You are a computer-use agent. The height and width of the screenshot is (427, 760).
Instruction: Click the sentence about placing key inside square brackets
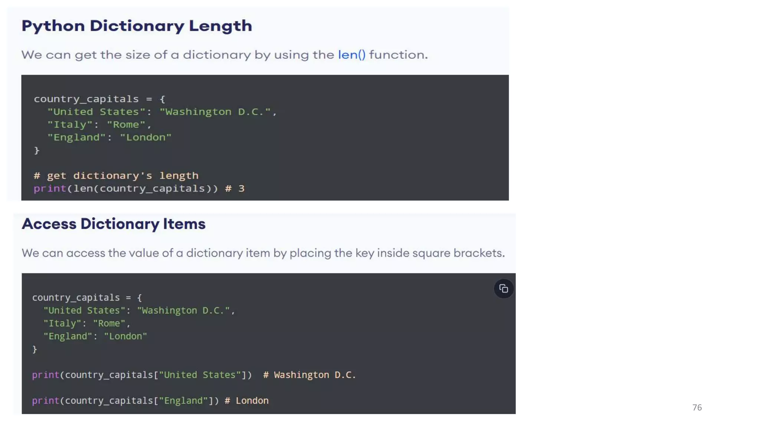[x=263, y=253]
